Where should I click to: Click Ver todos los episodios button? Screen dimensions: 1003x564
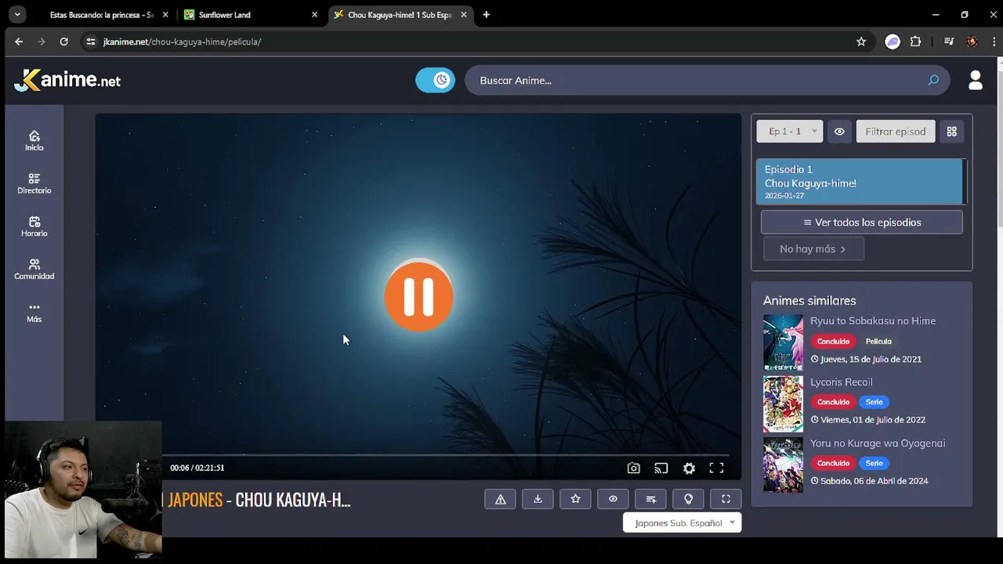(862, 222)
